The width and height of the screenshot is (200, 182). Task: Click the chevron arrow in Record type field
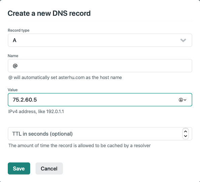183,40
